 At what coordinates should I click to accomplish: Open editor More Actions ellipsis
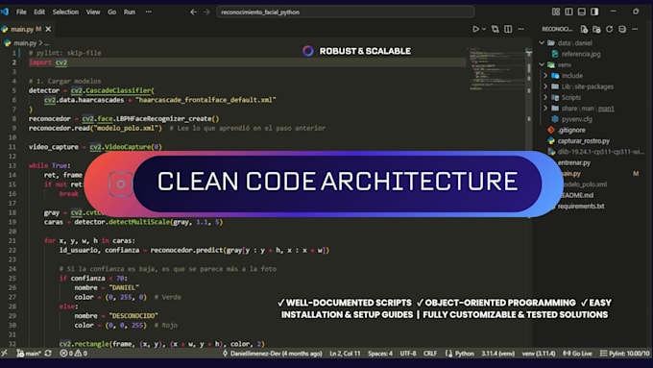coord(521,29)
